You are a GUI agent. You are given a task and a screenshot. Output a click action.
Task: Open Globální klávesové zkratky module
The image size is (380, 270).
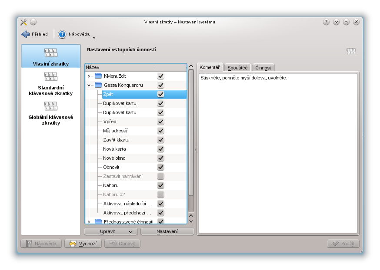click(51, 106)
